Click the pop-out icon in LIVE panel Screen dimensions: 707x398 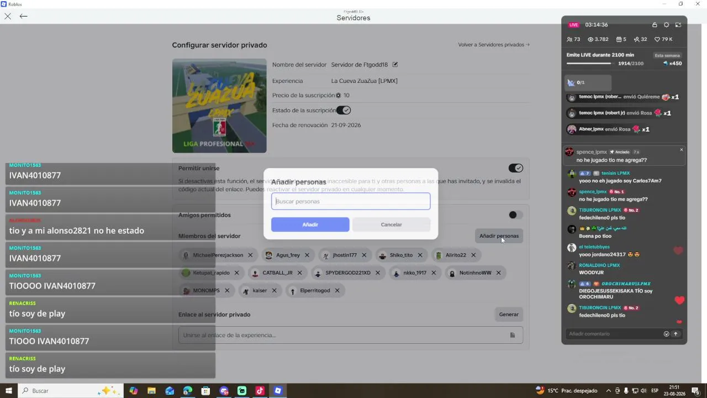coord(678,25)
